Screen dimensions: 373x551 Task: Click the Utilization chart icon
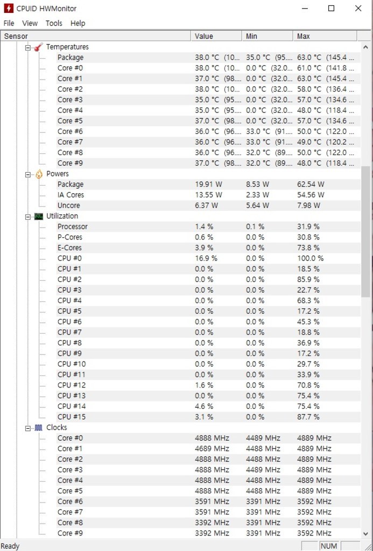[39, 216]
